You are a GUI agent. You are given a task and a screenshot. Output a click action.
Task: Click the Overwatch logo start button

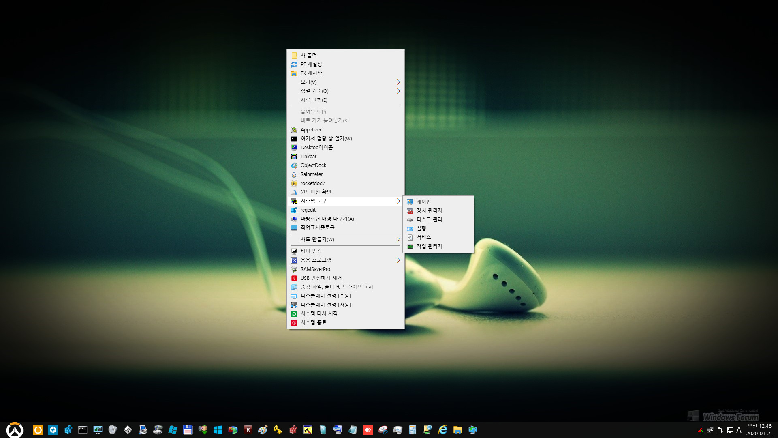click(15, 430)
